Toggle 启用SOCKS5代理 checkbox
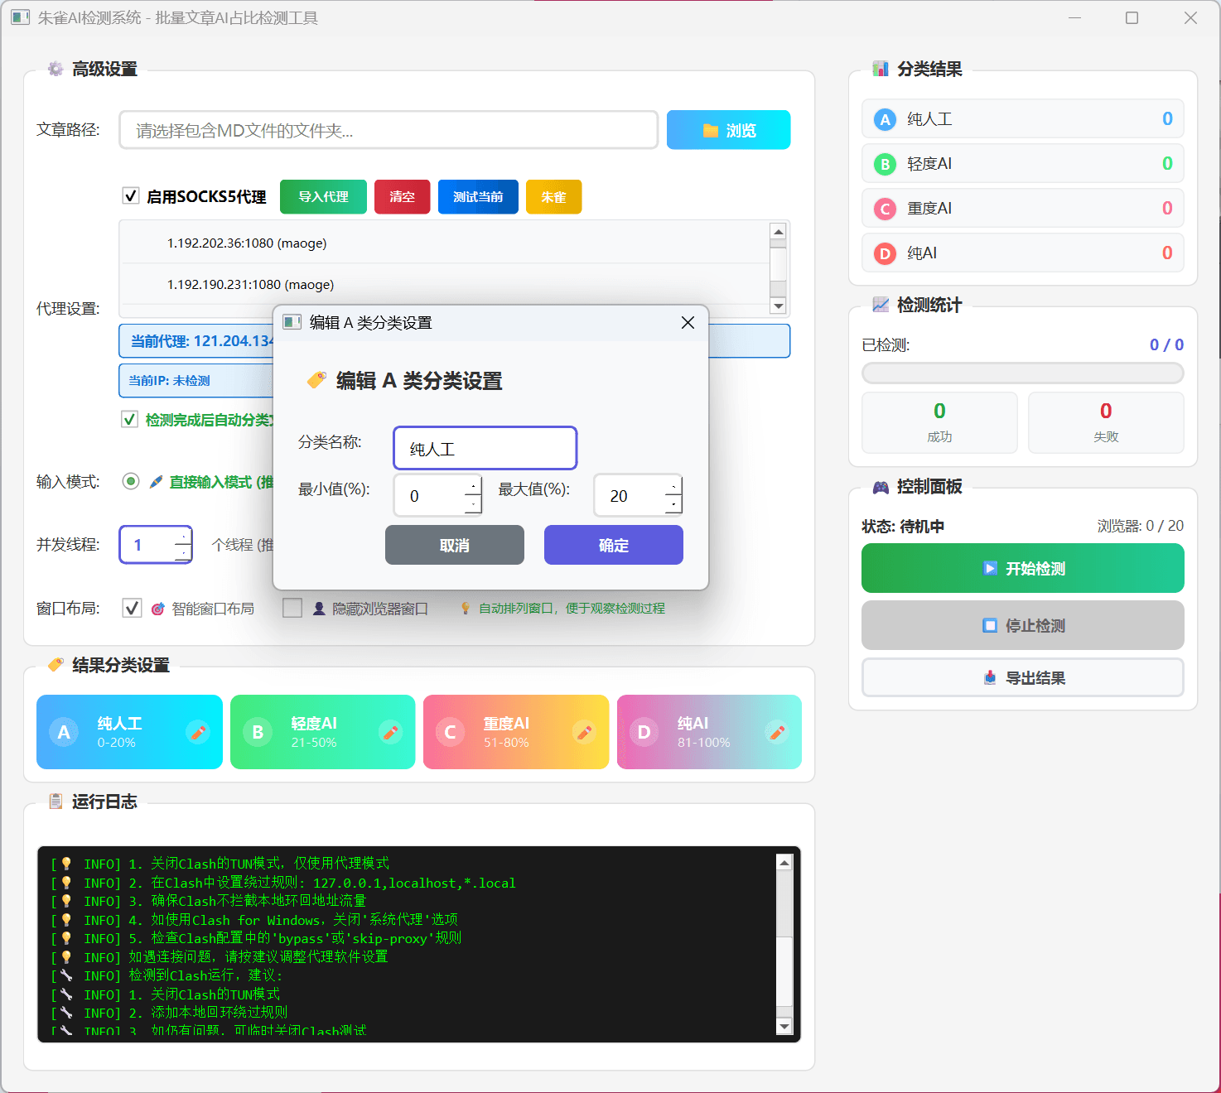Screen dimensions: 1221x1093 (131, 196)
